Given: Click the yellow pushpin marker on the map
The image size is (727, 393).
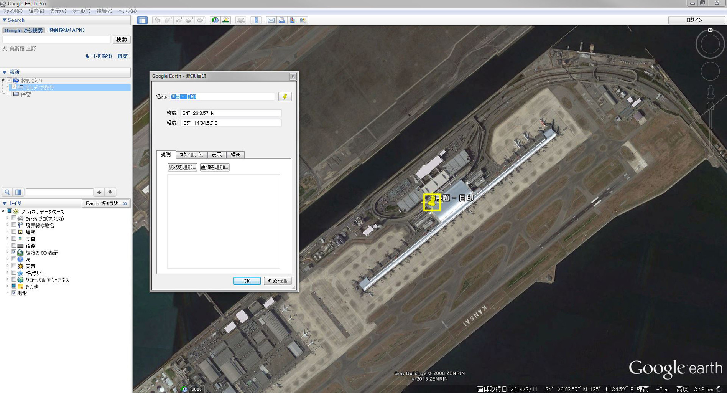Looking at the screenshot, I should [432, 202].
